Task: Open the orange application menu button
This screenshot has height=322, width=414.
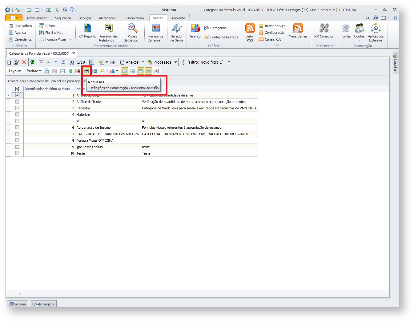Action: pyautogui.click(x=14, y=18)
